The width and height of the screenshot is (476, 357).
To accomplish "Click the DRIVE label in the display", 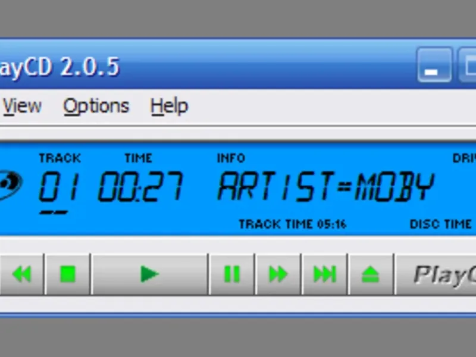I will 464,158.
